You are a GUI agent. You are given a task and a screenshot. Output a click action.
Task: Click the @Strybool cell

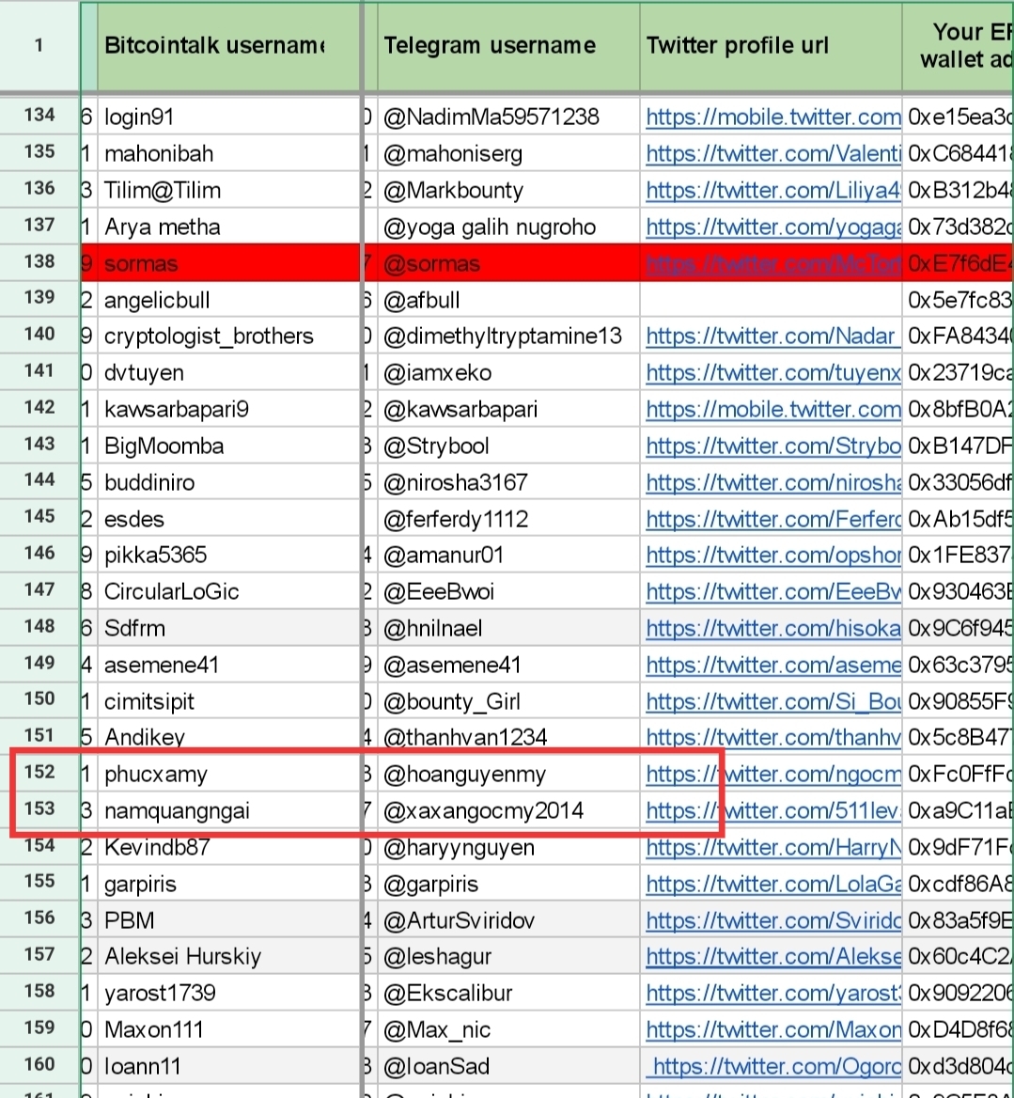508,446
